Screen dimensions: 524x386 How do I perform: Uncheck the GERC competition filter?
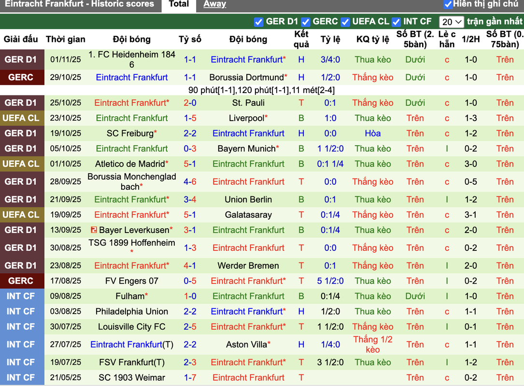point(305,22)
